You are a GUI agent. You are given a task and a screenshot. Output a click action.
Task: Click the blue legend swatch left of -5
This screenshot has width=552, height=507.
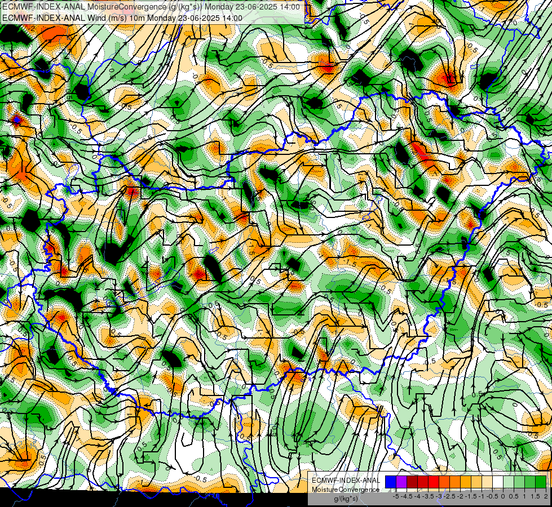pos(391,482)
